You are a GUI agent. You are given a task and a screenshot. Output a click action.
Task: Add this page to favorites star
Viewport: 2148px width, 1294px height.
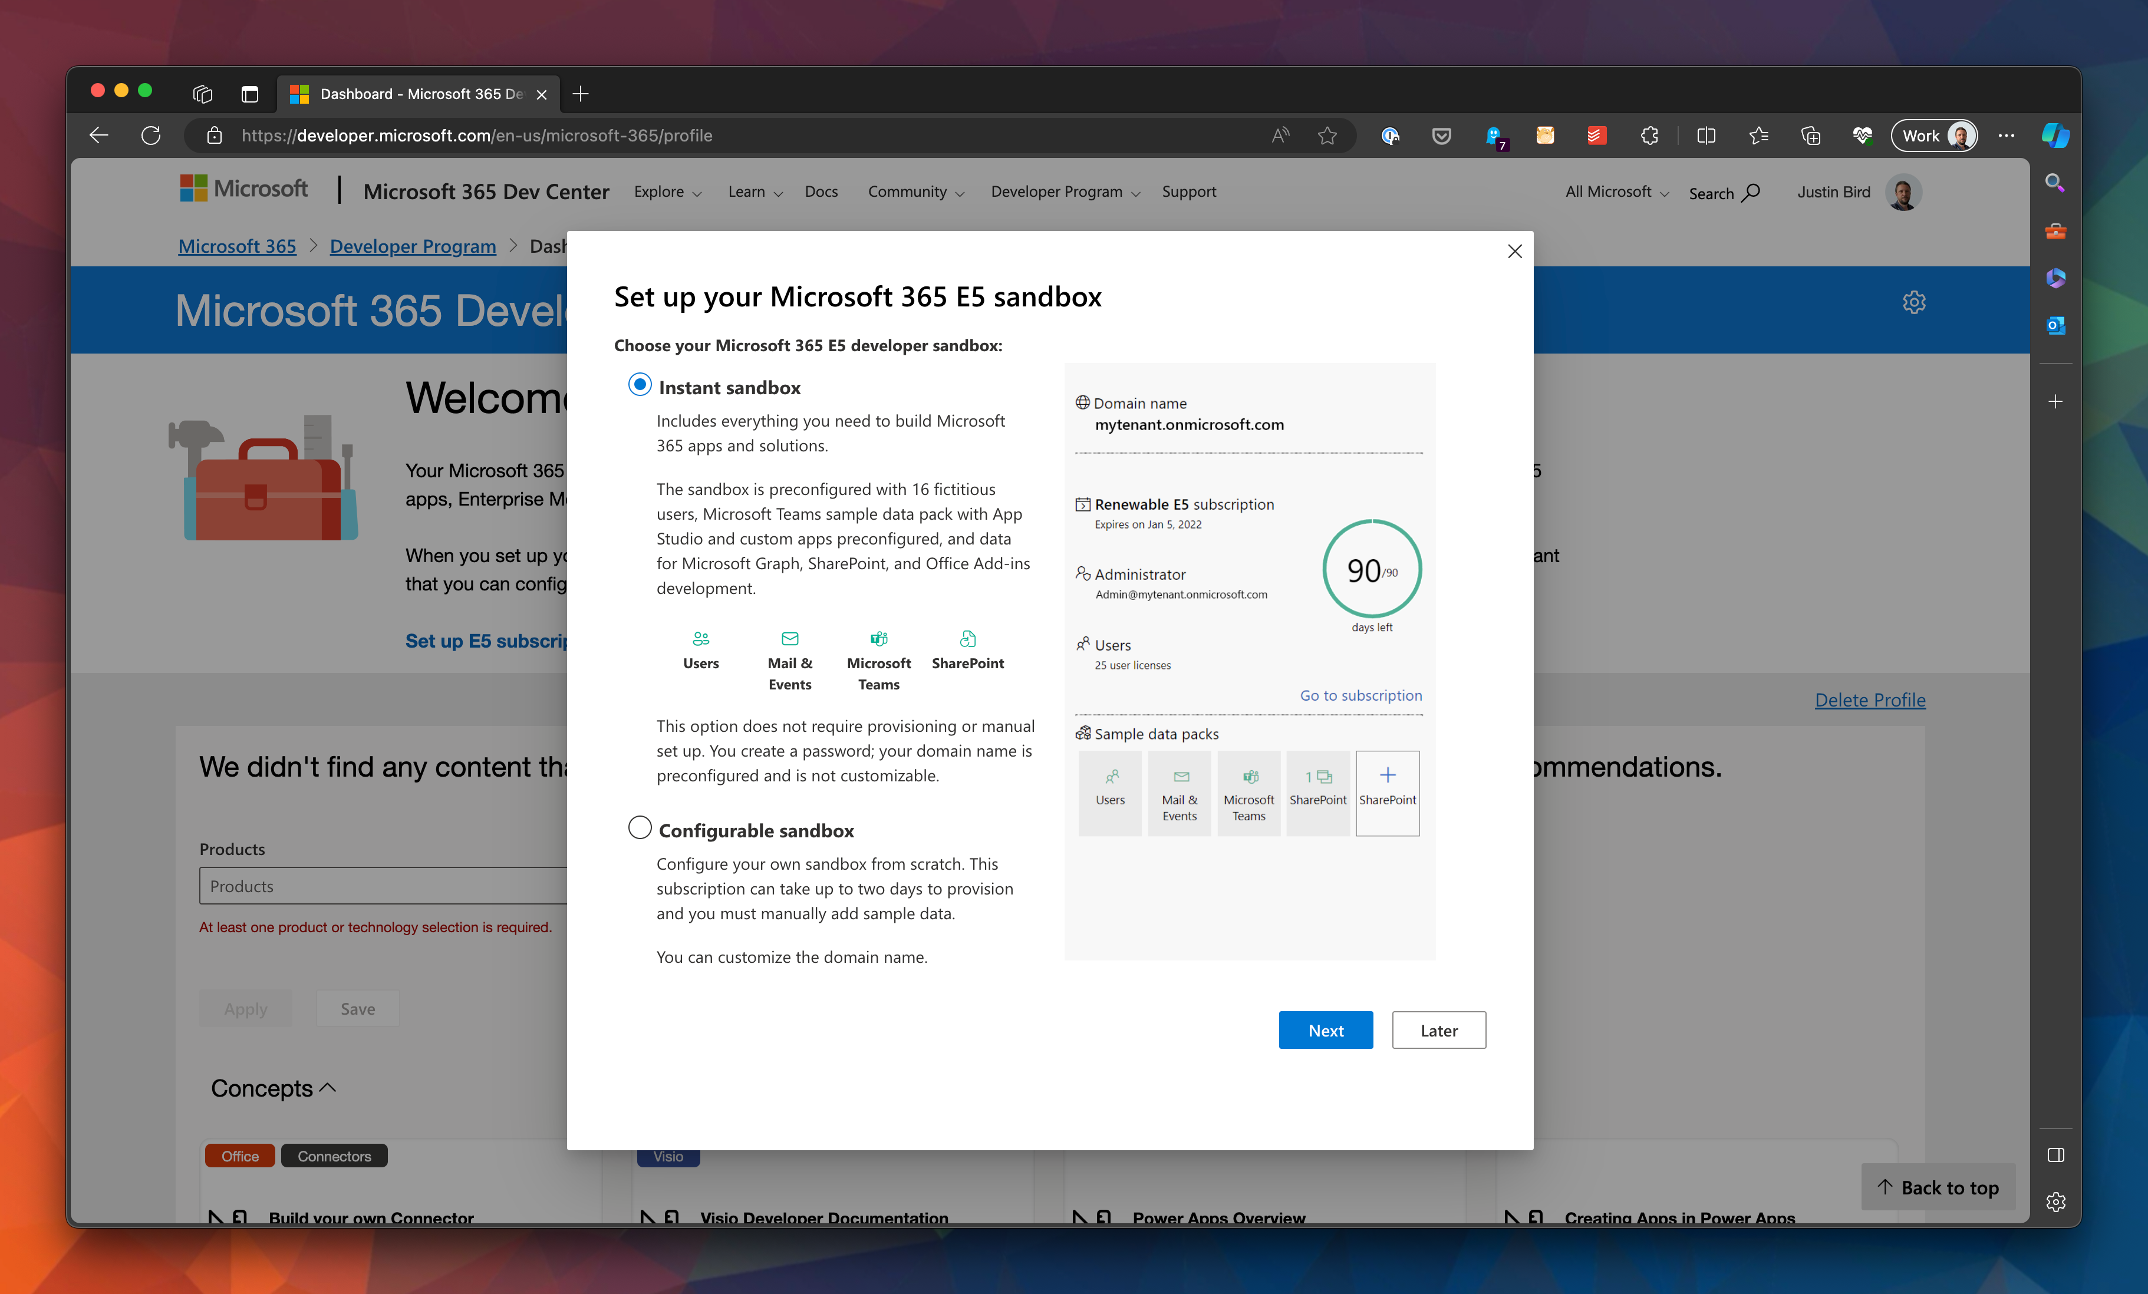click(1327, 135)
